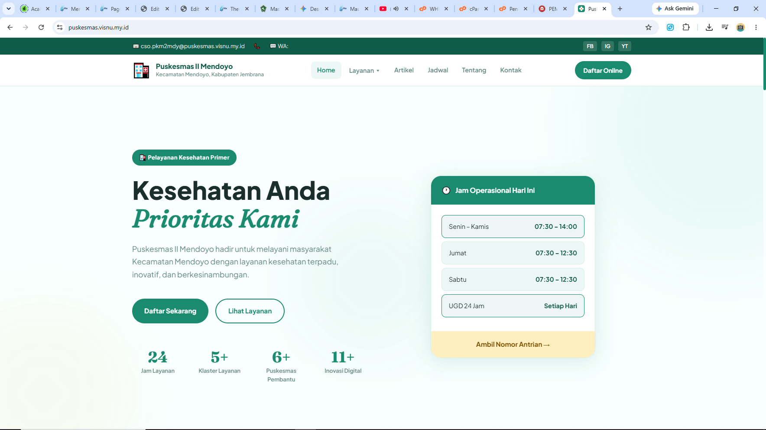Click the Lihat Layanan button
Screen dimensions: 766x430
[250, 311]
